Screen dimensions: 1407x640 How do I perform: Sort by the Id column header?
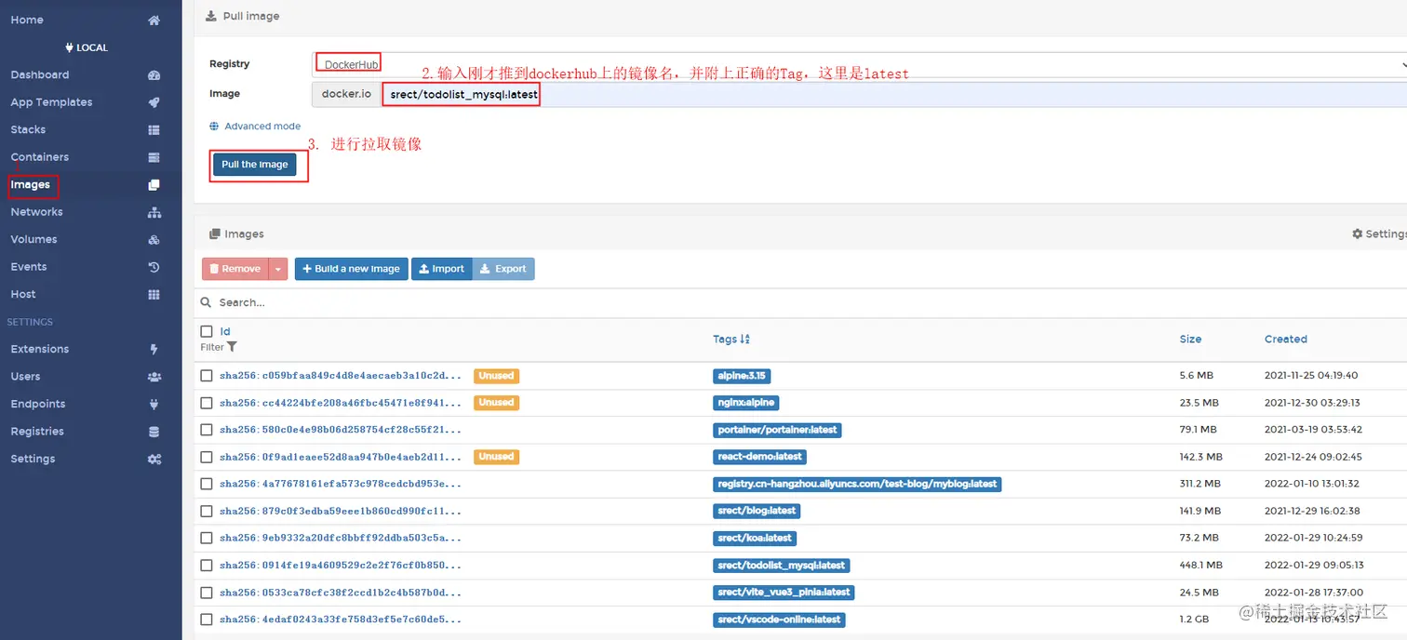(x=225, y=331)
